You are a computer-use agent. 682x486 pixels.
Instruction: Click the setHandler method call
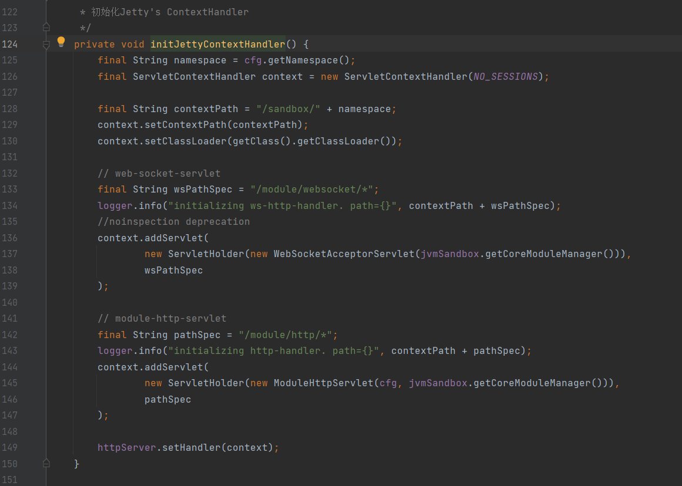click(191, 447)
